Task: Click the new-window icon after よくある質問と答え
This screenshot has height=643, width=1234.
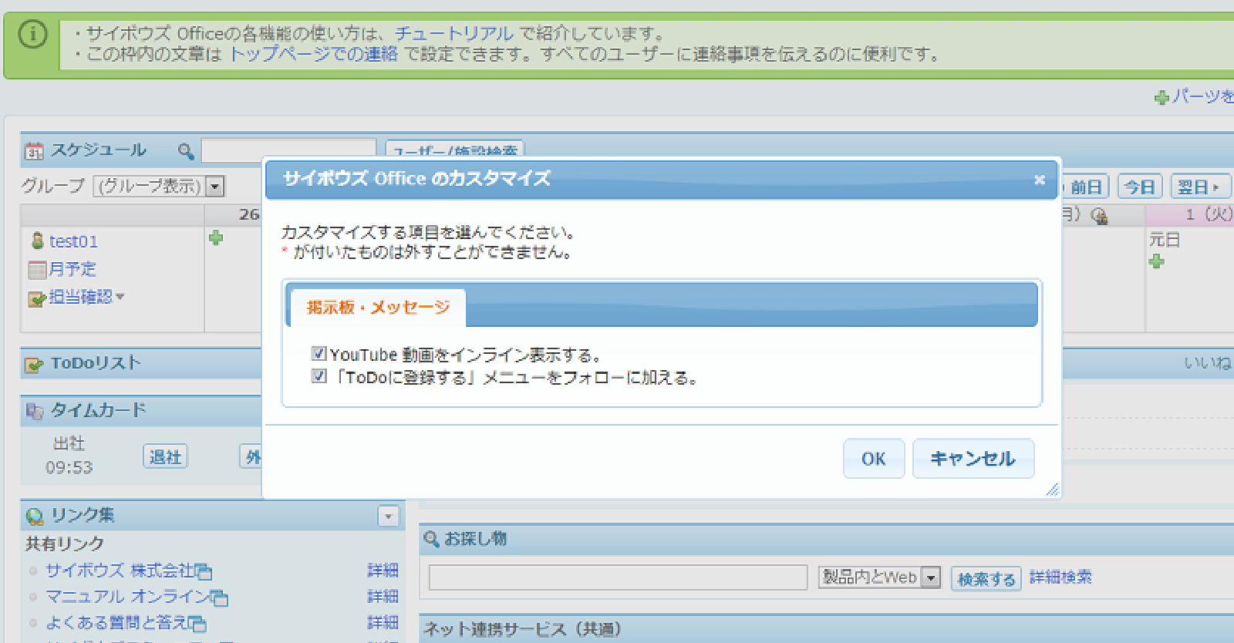Action: pos(197,623)
